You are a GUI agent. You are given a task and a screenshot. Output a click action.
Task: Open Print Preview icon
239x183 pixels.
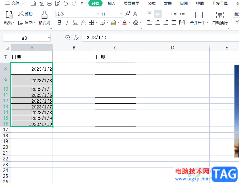[58, 3]
